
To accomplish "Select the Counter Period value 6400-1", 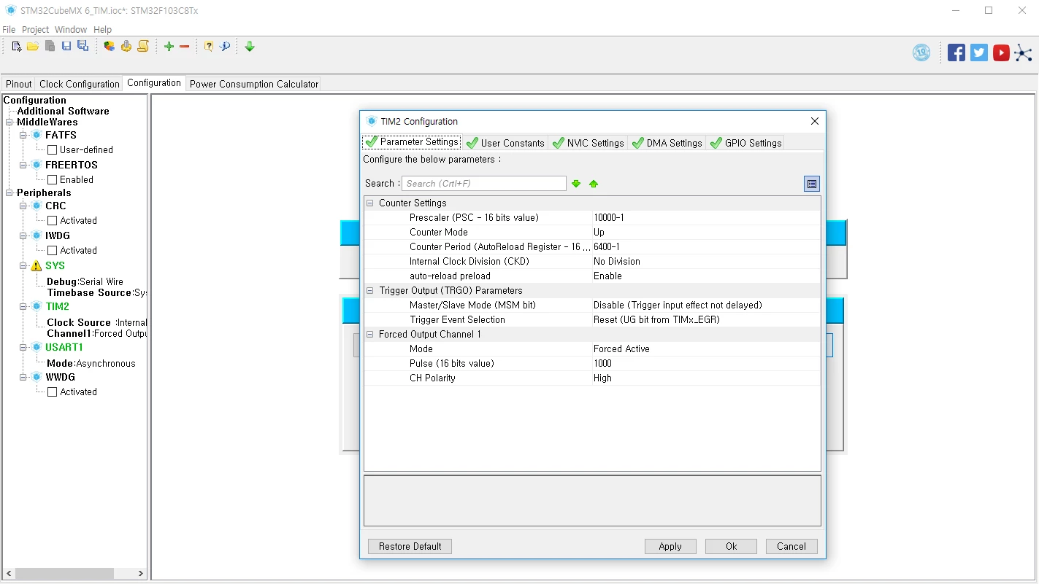I will (x=705, y=247).
